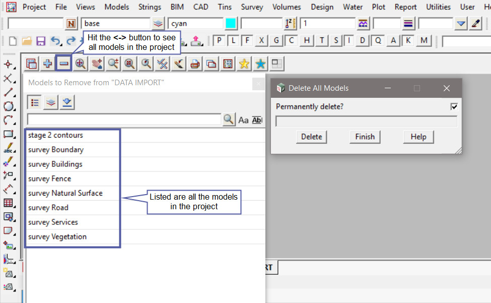491x303 pixels.
Task: Click the Save disk icon
Action: [x=41, y=41]
